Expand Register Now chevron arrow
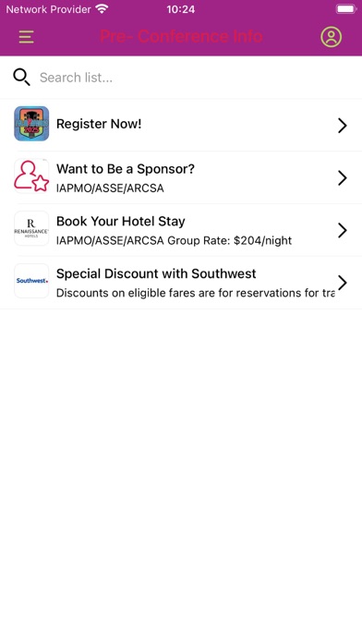The image size is (362, 643). (343, 125)
